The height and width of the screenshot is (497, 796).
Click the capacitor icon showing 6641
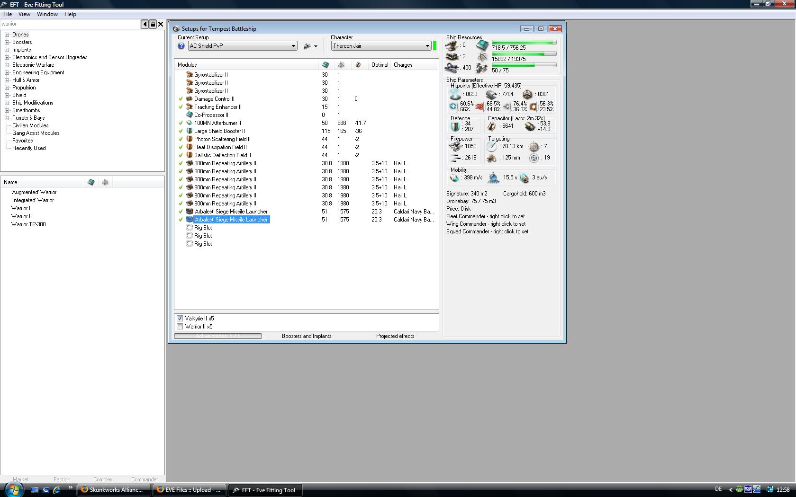point(492,126)
